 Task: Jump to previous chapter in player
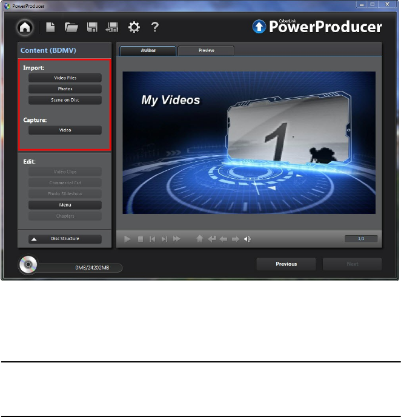coord(152,239)
